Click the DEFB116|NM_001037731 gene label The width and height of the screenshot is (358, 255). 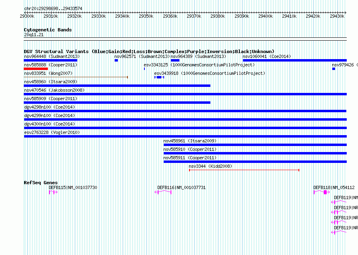click(x=181, y=188)
